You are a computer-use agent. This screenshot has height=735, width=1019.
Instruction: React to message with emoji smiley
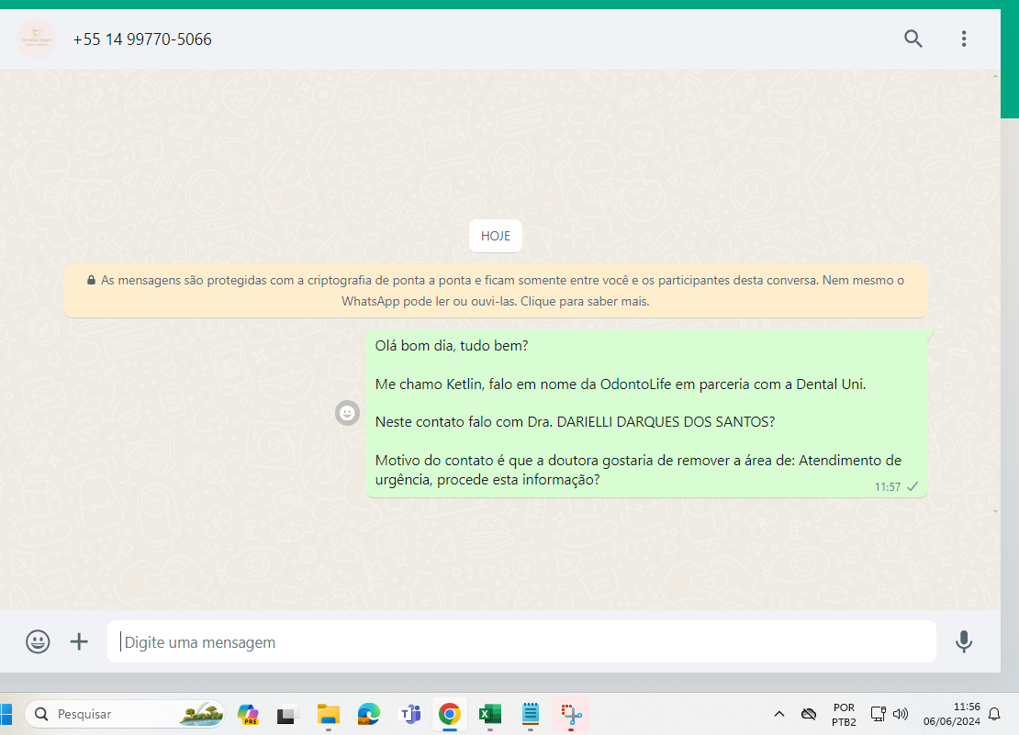[347, 413]
